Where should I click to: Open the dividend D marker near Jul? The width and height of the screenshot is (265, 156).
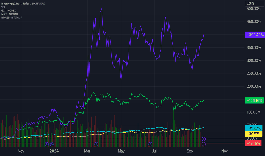tap(150, 144)
